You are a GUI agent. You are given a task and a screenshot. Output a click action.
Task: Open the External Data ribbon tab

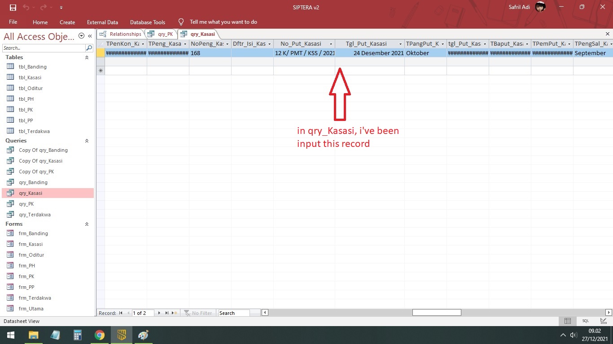[x=102, y=22]
